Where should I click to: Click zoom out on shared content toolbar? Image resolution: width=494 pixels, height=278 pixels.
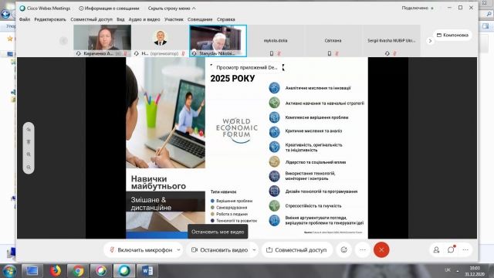pyautogui.click(x=29, y=168)
